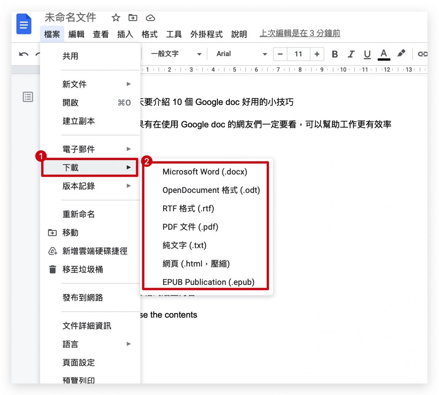Star the document with the star icon

click(x=116, y=18)
